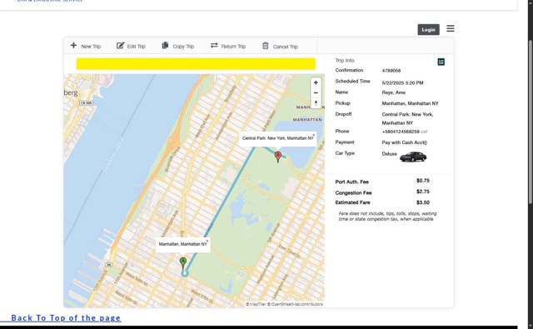Click the red dropoff marker B
533x329 pixels.
277,157
